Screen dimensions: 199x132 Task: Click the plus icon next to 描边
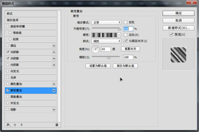54,45
